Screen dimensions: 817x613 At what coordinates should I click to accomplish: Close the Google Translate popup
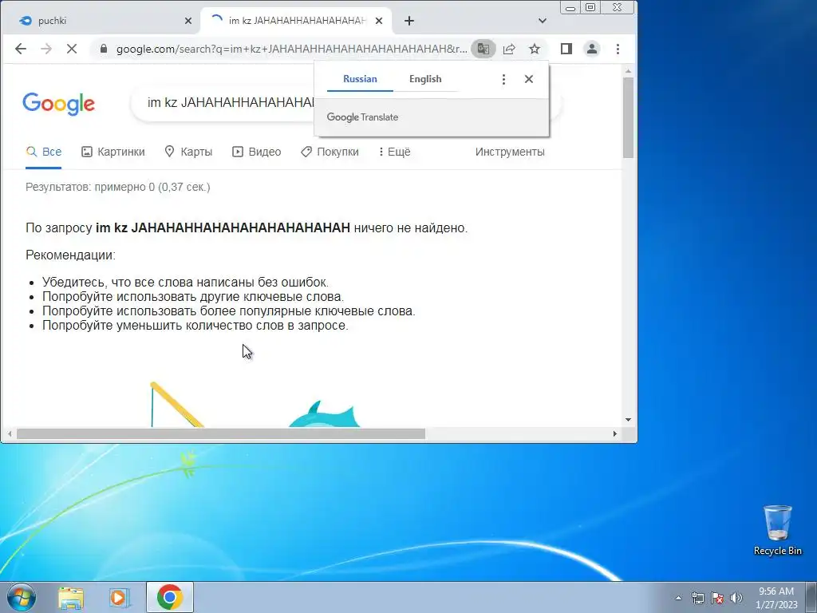[529, 79]
